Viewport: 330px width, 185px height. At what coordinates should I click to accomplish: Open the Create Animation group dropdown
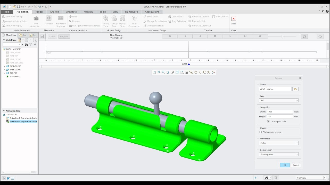(x=78, y=30)
